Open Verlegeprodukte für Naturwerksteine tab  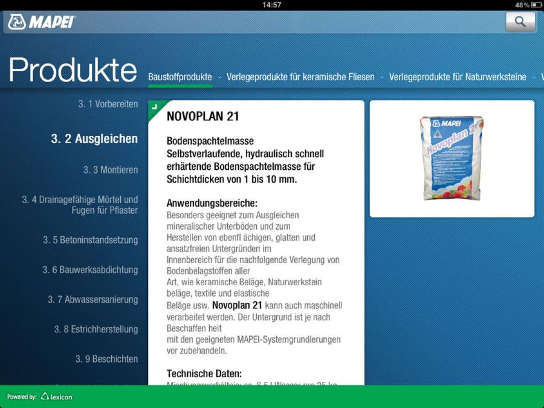click(457, 77)
